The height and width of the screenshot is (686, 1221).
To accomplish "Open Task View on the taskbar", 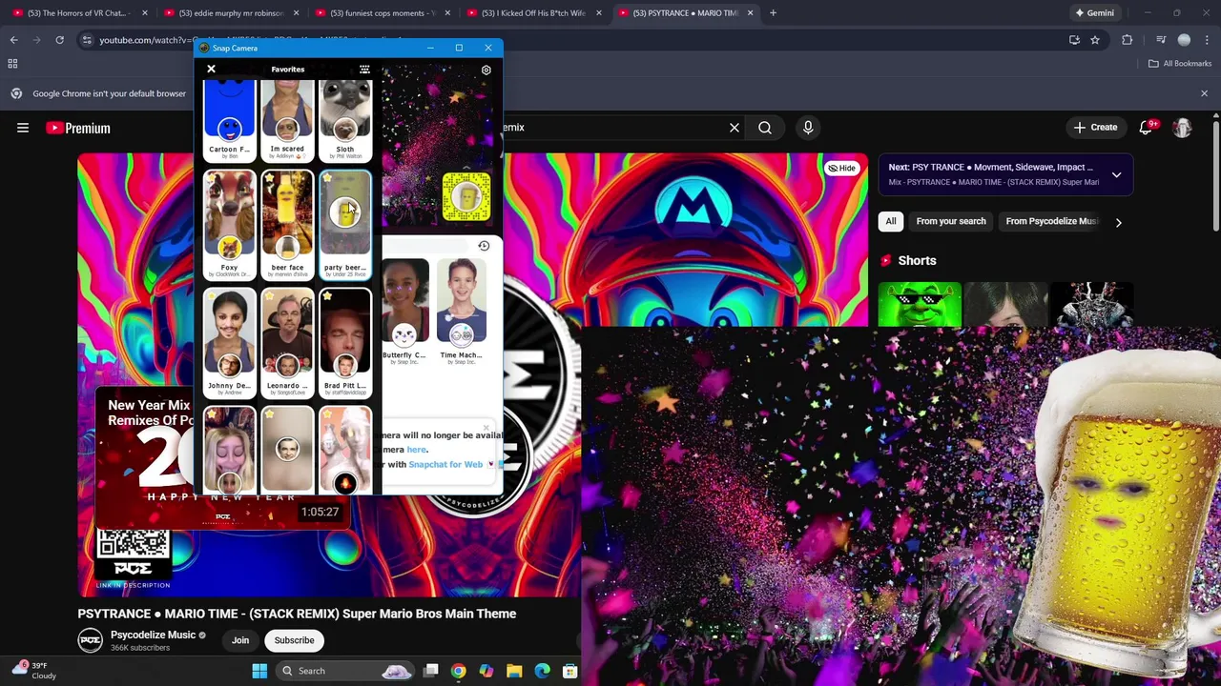I will pos(431,671).
